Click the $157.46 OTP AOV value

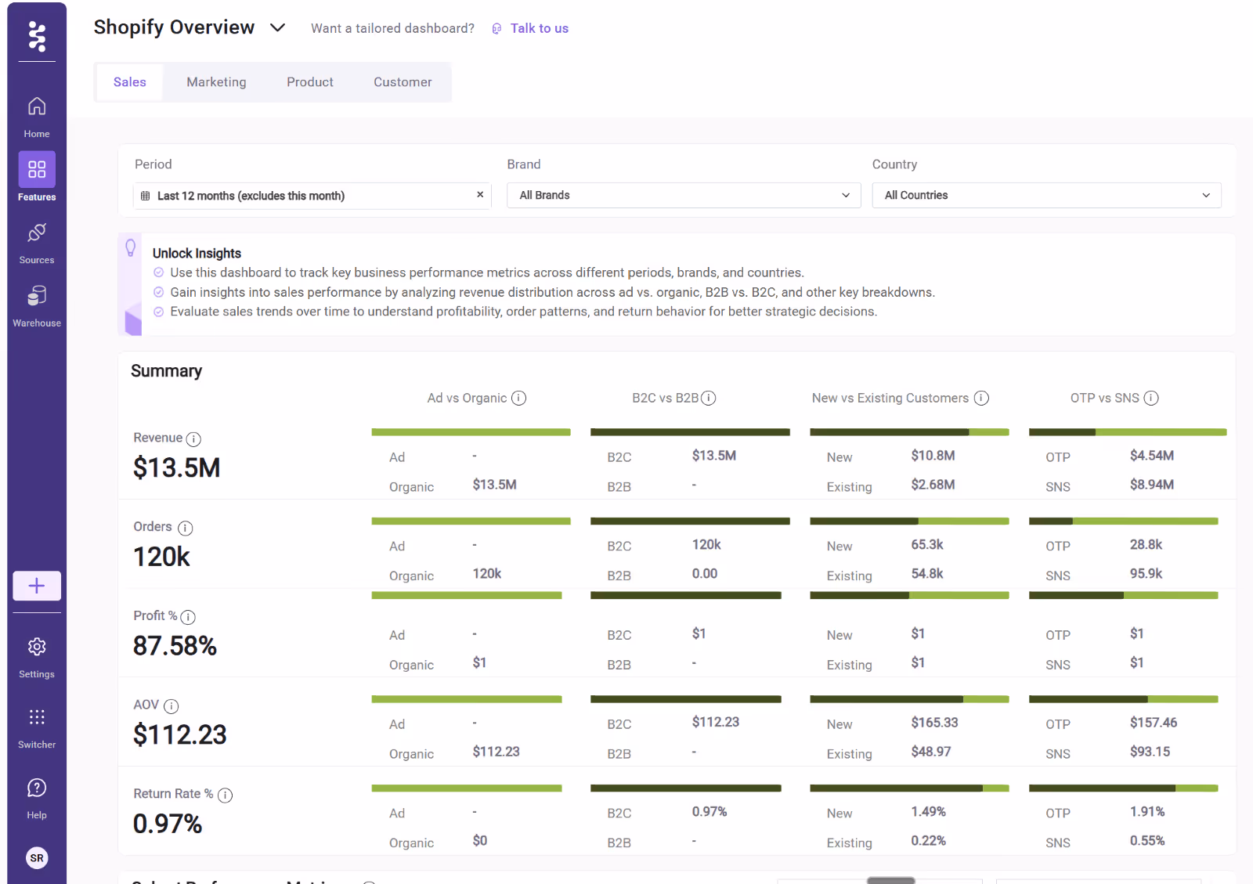[1153, 723]
